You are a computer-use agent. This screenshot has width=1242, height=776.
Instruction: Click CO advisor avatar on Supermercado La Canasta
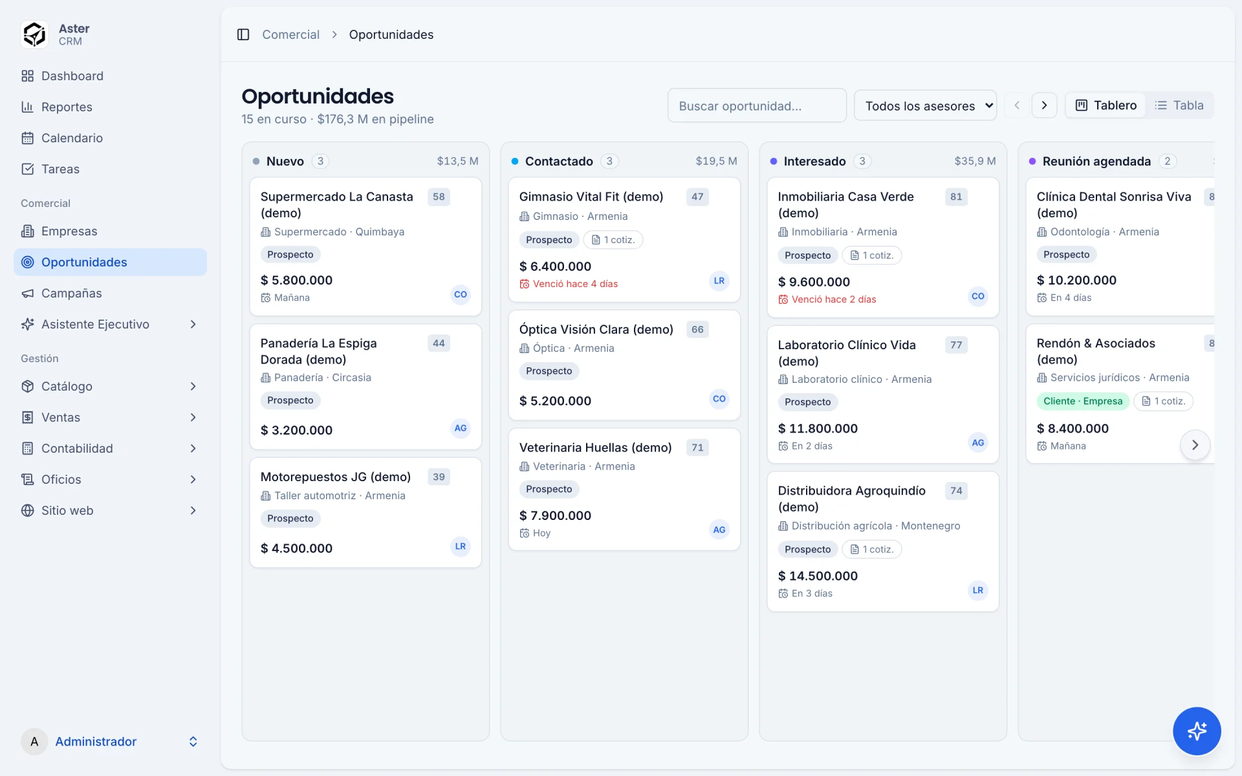pos(461,294)
